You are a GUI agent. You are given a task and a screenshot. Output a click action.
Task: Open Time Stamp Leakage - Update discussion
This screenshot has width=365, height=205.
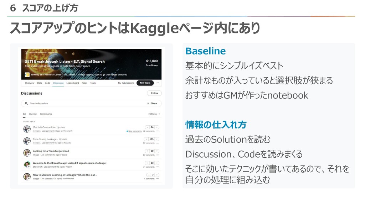[50, 139]
